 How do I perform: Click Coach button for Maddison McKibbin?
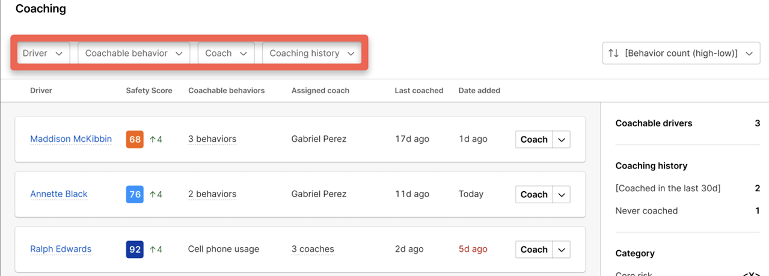(533, 140)
